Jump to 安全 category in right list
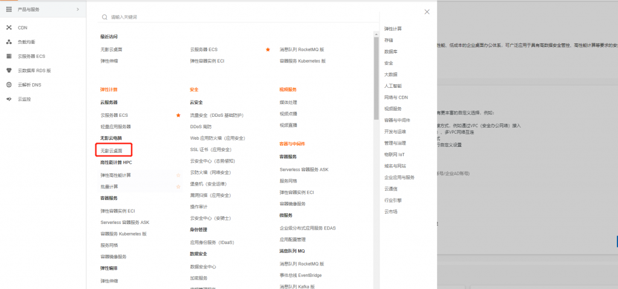This screenshot has height=289, width=618. click(x=389, y=63)
